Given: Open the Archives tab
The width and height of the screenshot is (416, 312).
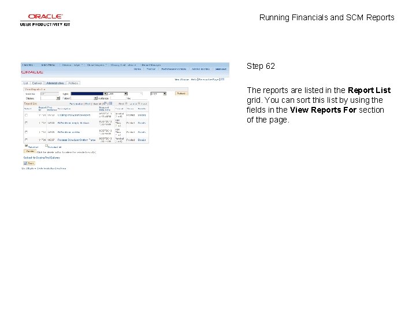Looking at the screenshot, I should pos(73,83).
